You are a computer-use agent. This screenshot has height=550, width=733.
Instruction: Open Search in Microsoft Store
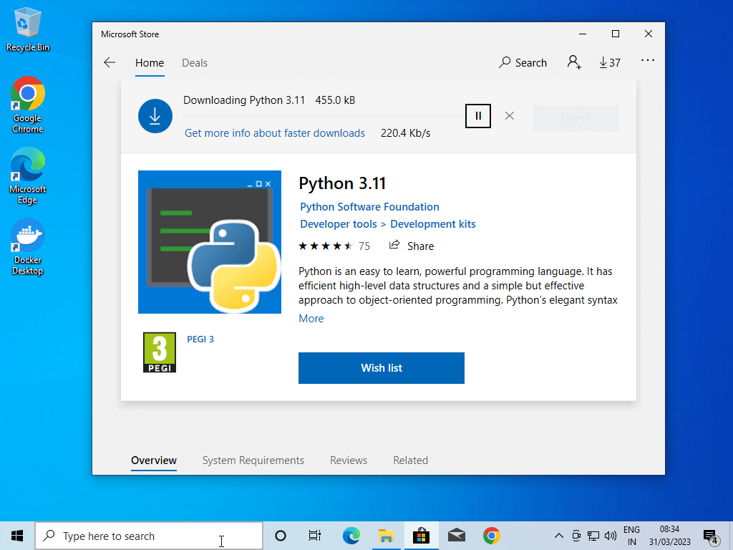(x=523, y=63)
